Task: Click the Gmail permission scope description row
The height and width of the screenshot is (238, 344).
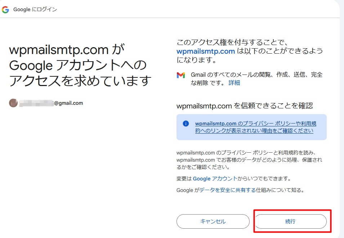Action: pos(249,78)
